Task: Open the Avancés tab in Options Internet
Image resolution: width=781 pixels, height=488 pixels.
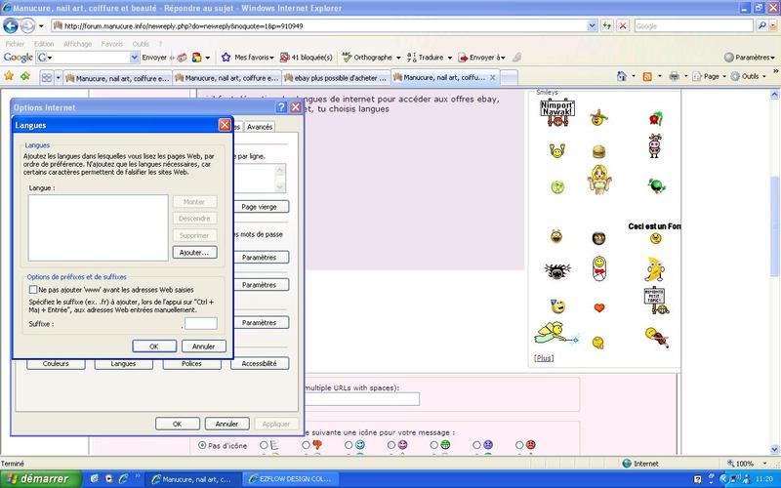Action: click(260, 127)
